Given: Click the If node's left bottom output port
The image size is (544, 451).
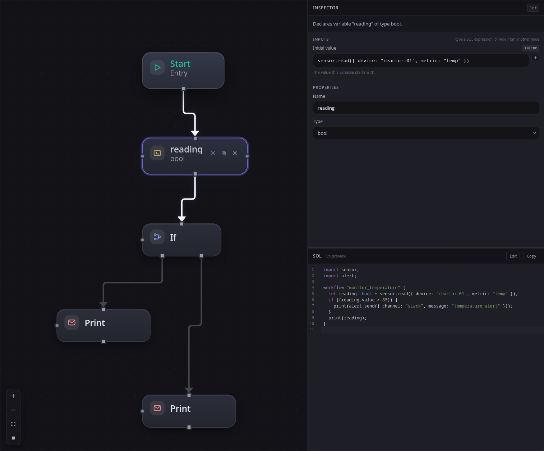Looking at the screenshot, I should coord(162,256).
